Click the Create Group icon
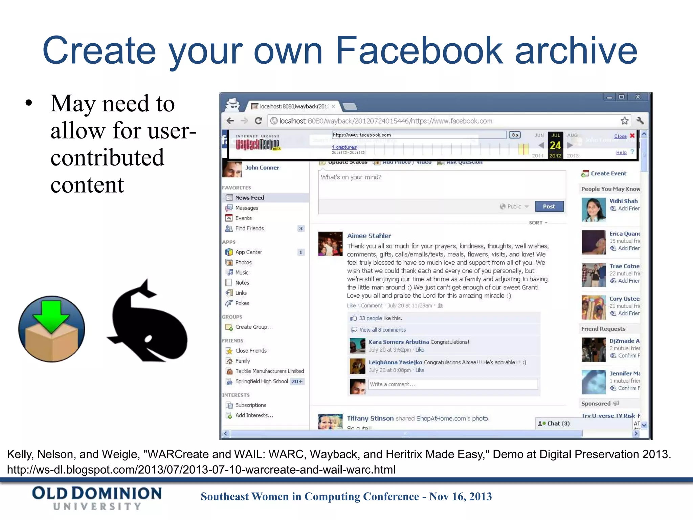 229,327
